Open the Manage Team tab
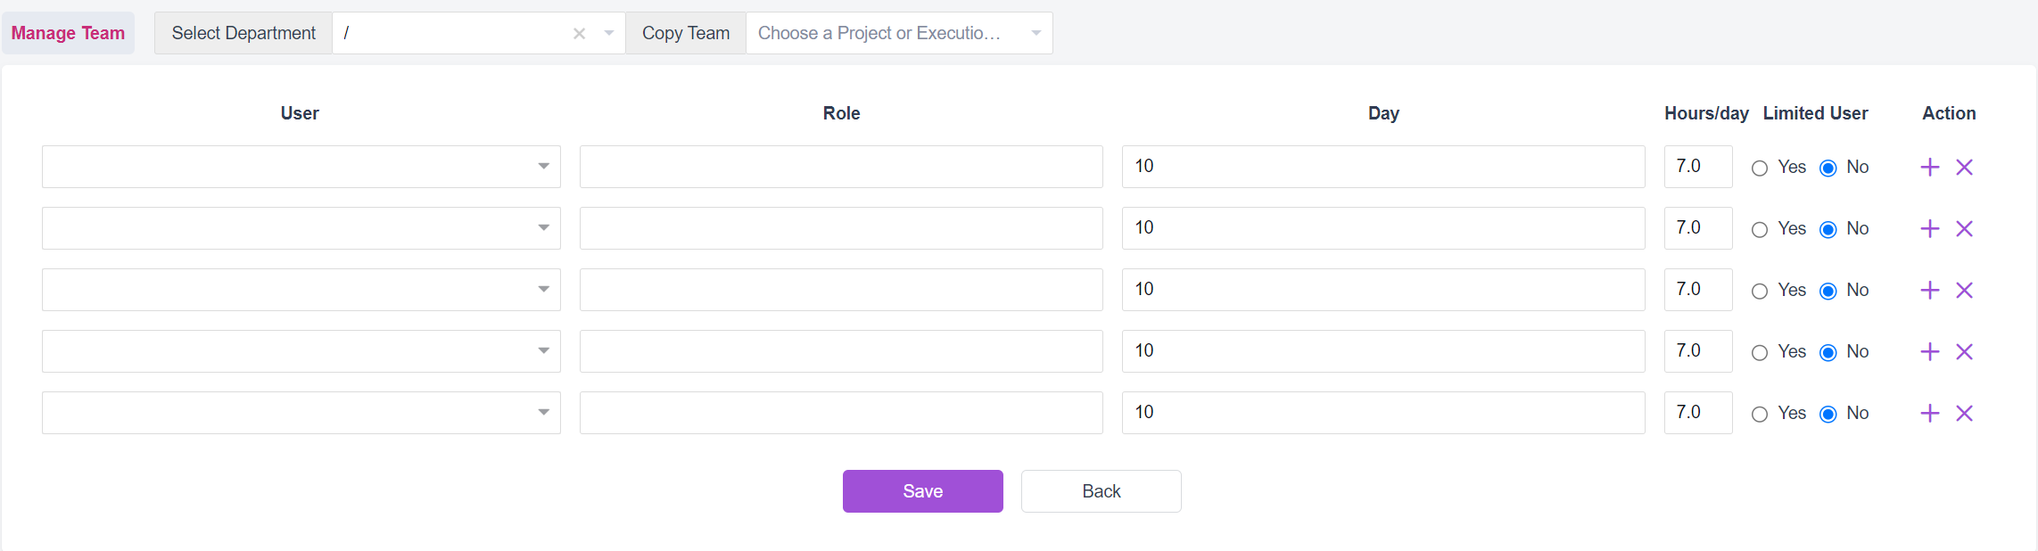Screen dimensions: 2038x551 coord(68,34)
